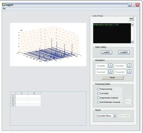
Task: Open the help question mark beside Threshold2
Action: click(129, 72)
